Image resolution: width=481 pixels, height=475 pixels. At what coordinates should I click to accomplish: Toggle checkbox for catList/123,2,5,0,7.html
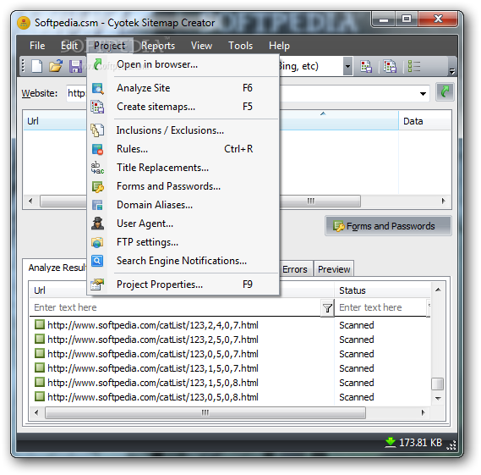pyautogui.click(x=40, y=339)
